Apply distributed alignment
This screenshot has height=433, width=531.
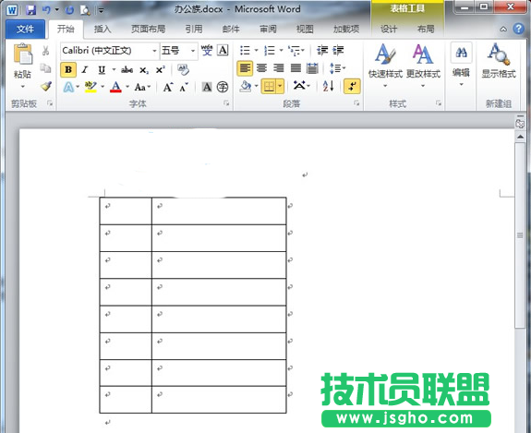pyautogui.click(x=312, y=68)
